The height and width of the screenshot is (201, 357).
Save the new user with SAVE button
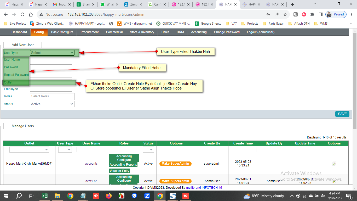point(342,114)
